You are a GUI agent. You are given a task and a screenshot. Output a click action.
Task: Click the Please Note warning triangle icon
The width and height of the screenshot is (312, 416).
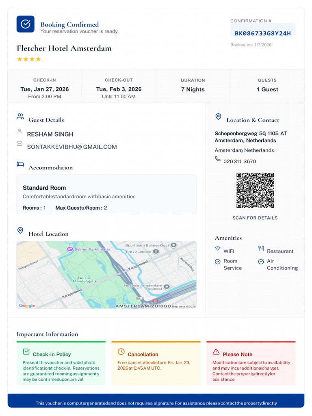pyautogui.click(x=216, y=351)
